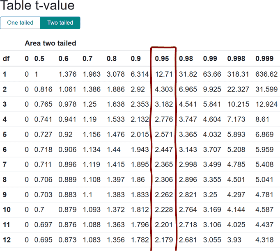Select value 9.925 in row 2
This screenshot has height=251, width=280.
[x=212, y=89]
